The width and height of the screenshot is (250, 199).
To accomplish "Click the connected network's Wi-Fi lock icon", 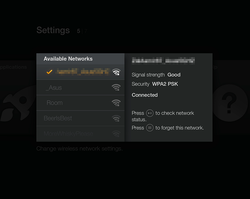I will 116,72.
